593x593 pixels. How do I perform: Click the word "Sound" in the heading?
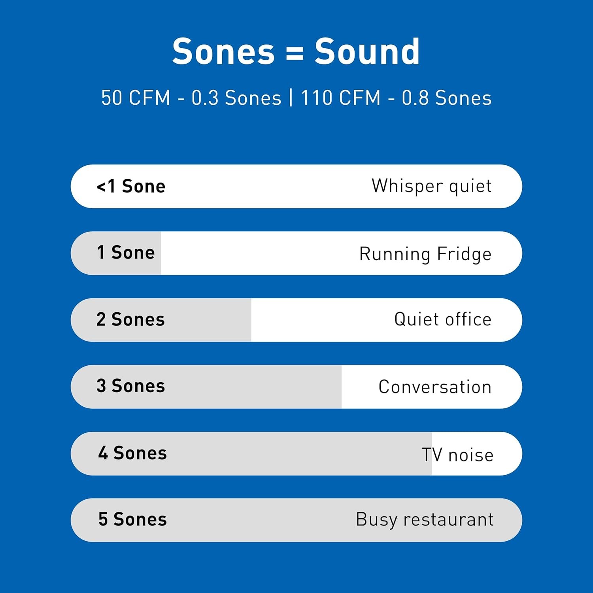click(367, 51)
